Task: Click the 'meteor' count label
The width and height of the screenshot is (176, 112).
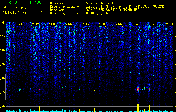Action: pos(40,9)
